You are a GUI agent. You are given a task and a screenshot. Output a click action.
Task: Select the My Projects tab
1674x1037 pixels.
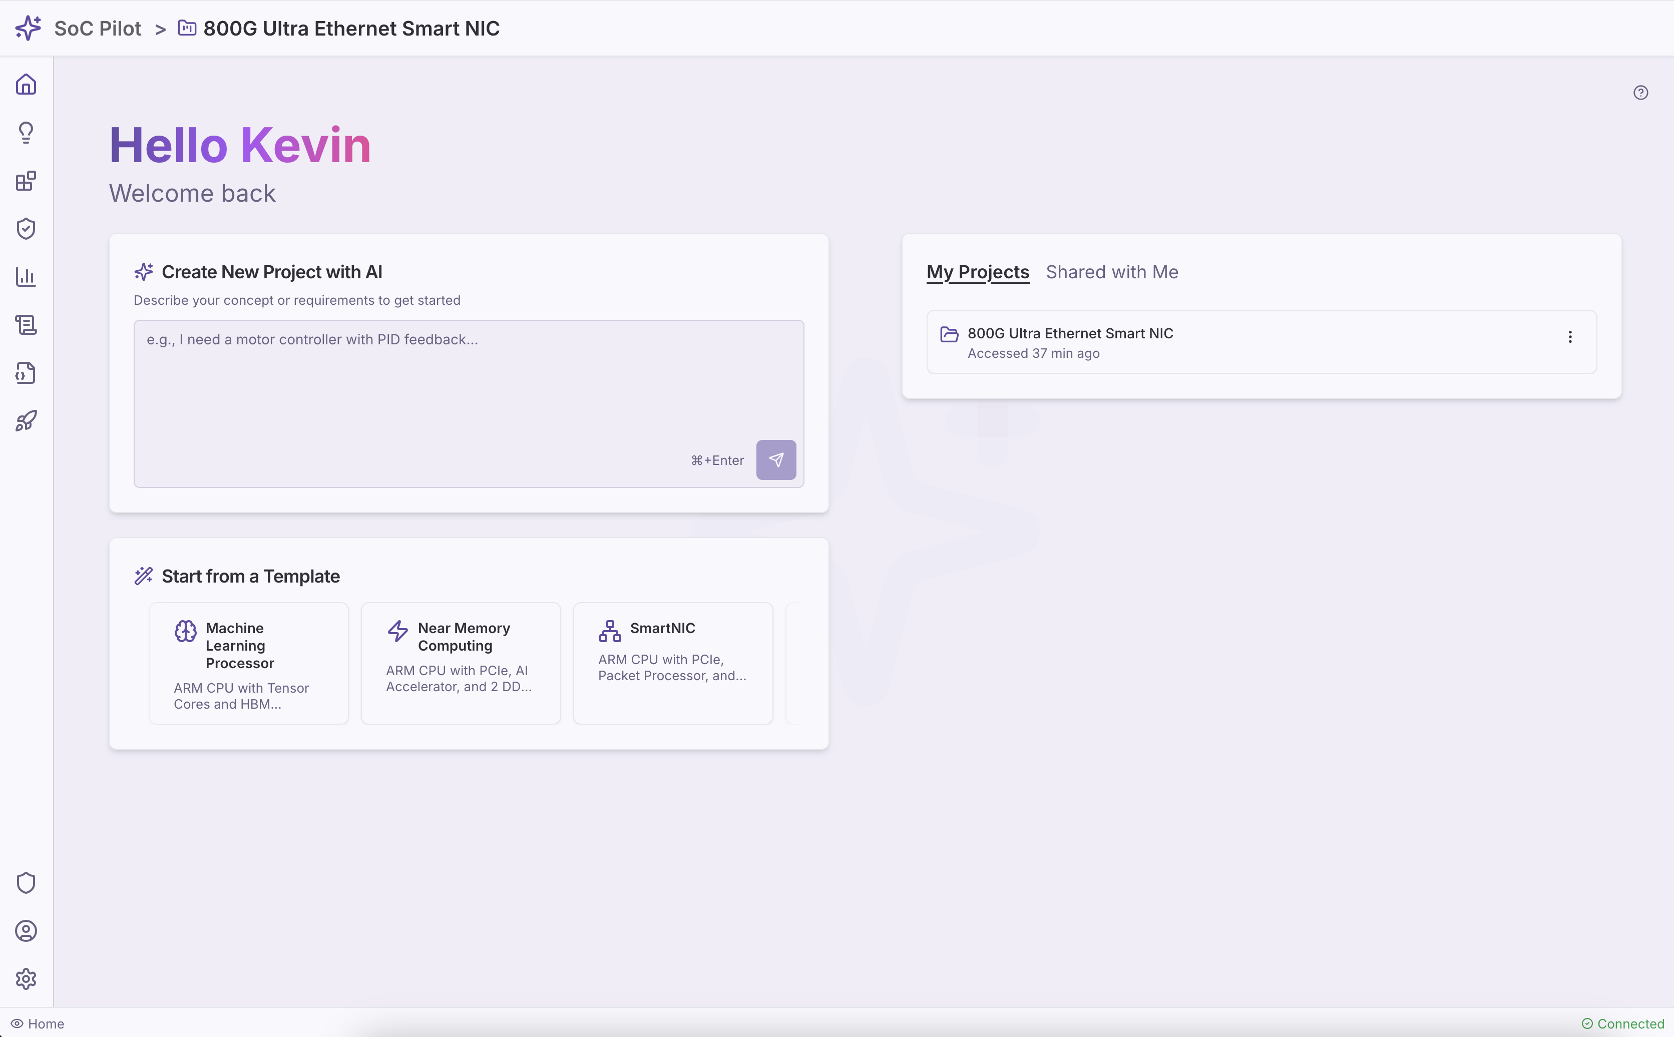tap(977, 272)
